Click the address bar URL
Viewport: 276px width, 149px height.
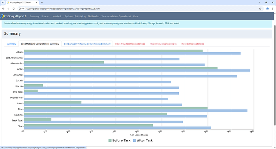[63, 9]
